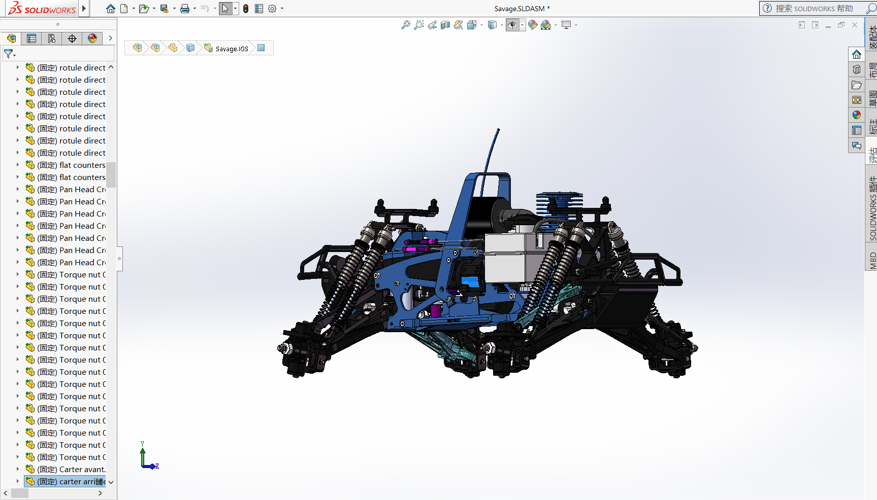Click the first assembly icon in breadcrumb
Viewport: 877px width, 500px height.
[x=137, y=48]
